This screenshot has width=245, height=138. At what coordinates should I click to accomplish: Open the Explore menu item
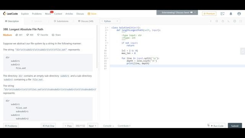25,14
